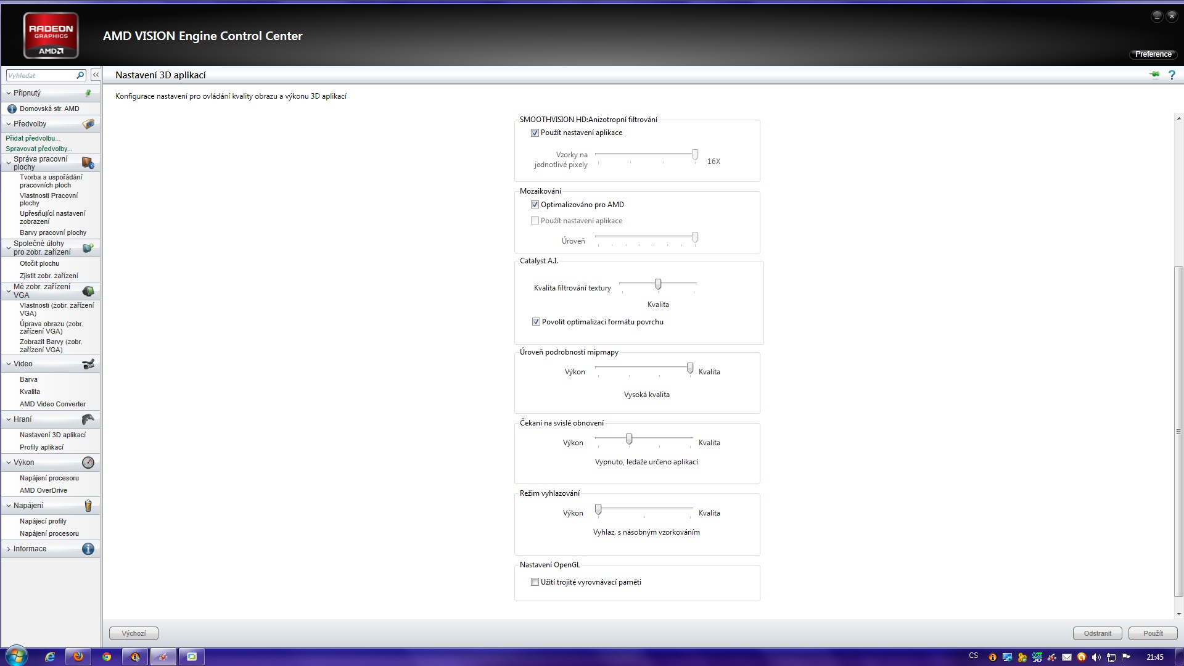Click the taskbar clock showing 21:45
Screen dimensions: 1184x666
click(1155, 657)
